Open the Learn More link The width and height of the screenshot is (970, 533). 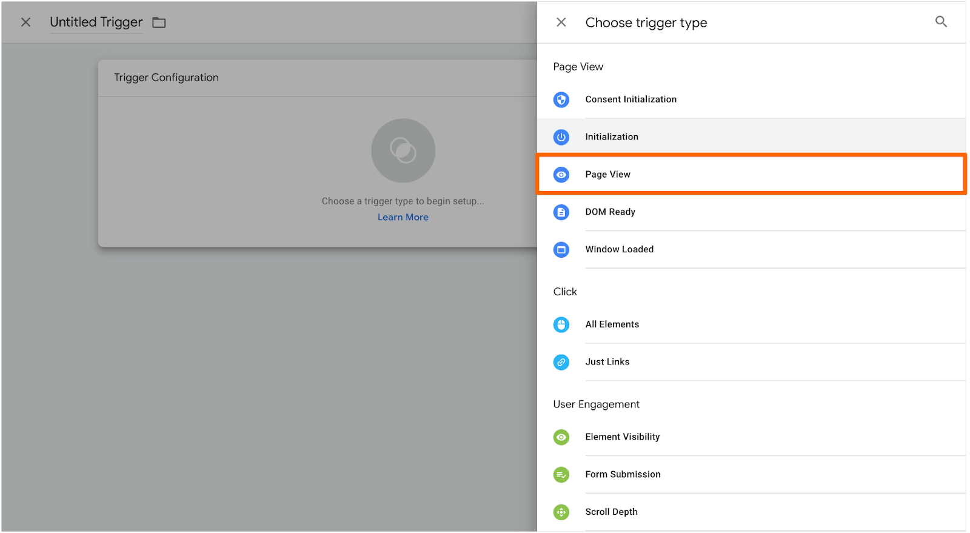tap(403, 217)
